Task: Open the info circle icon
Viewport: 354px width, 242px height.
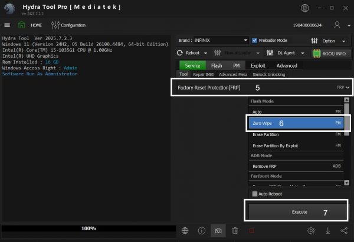Action: point(202,230)
